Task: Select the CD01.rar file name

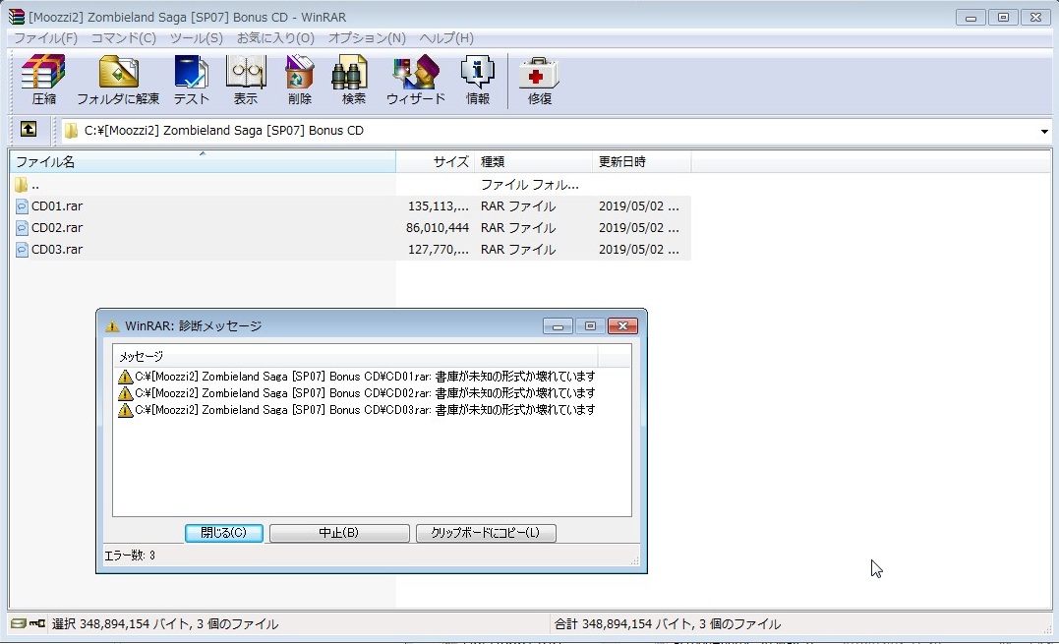Action: (57, 205)
